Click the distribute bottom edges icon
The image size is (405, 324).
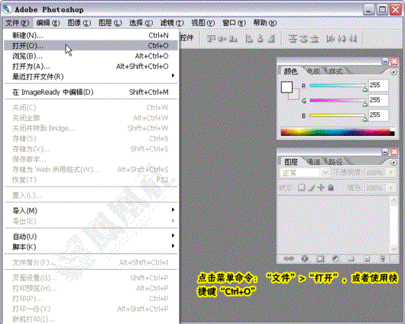coord(315,39)
